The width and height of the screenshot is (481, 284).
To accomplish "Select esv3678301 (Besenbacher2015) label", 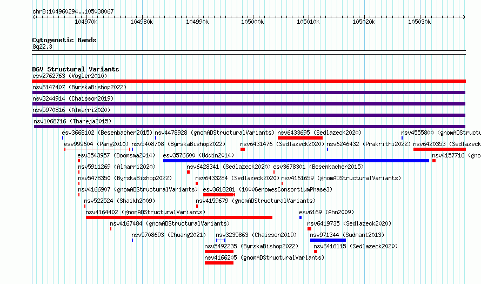I will (318, 167).
